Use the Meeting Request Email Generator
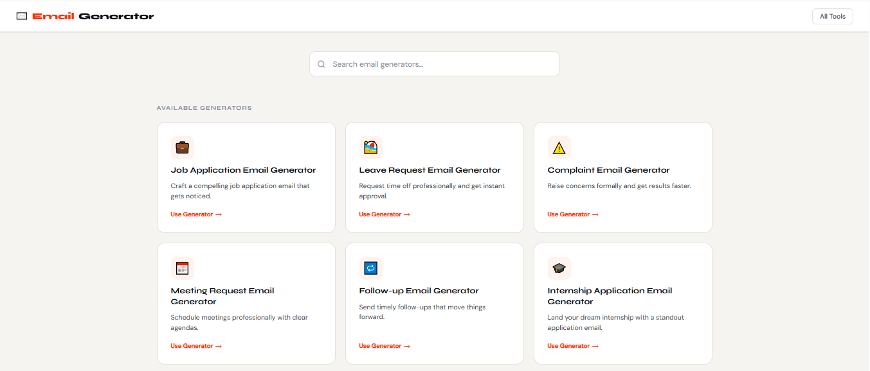Screen dimensions: 870x371 196,345
